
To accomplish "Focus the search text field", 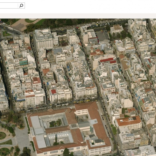I will [x=9, y=5].
